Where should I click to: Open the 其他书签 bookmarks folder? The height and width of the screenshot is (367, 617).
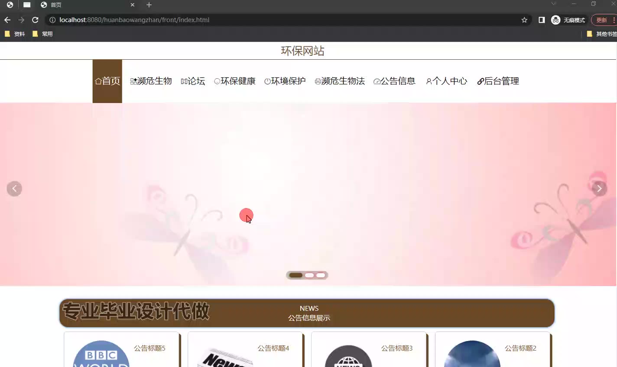pos(601,34)
